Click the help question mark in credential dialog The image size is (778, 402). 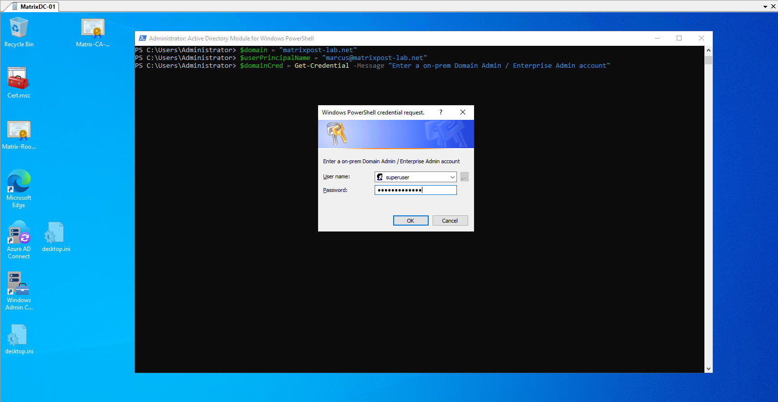point(441,112)
